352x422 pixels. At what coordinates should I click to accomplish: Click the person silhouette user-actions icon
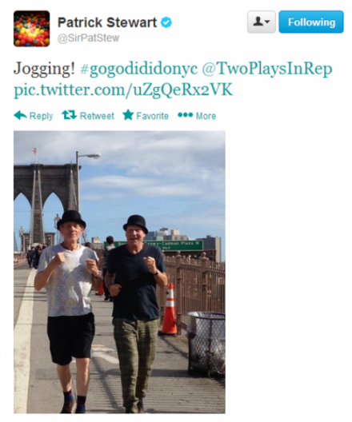click(258, 22)
